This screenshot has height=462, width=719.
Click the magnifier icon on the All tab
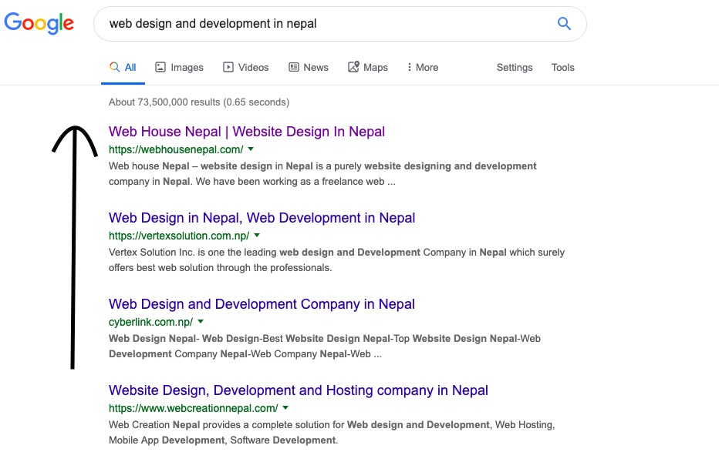tap(113, 67)
